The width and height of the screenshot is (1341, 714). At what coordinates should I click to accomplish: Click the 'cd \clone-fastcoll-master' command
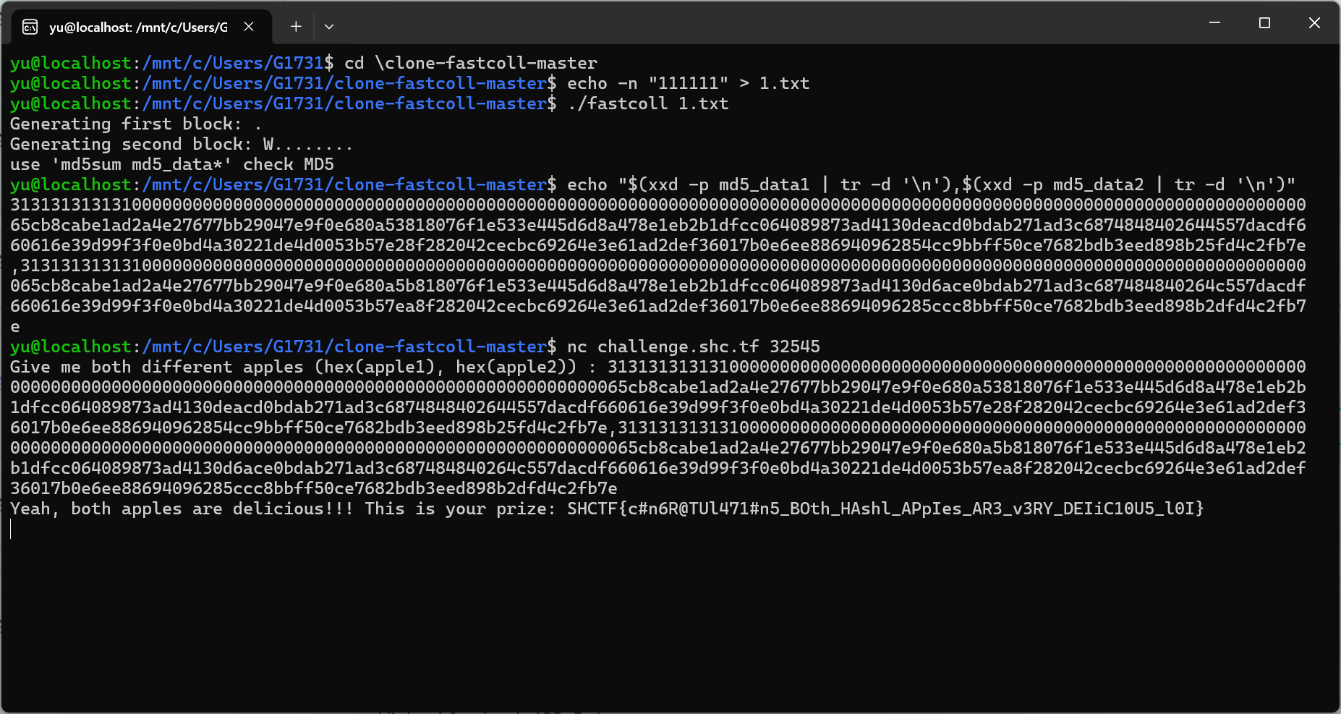tap(470, 63)
